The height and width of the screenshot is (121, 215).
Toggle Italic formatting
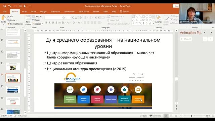coord(49,23)
